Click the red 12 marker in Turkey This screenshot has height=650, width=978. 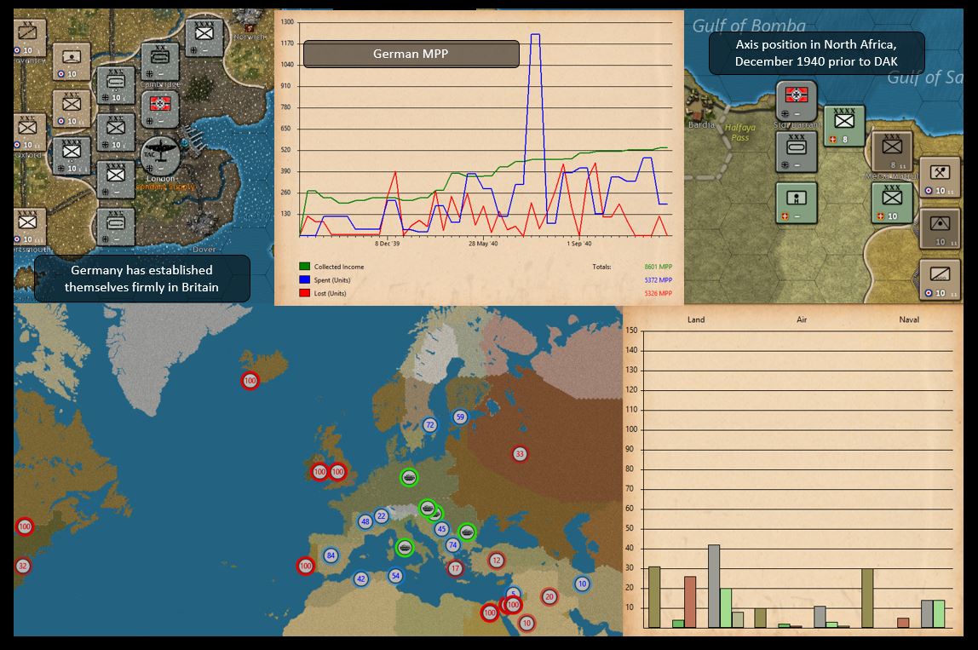point(497,561)
